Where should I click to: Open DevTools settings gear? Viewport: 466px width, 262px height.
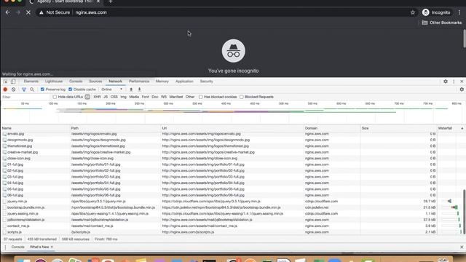(446, 82)
